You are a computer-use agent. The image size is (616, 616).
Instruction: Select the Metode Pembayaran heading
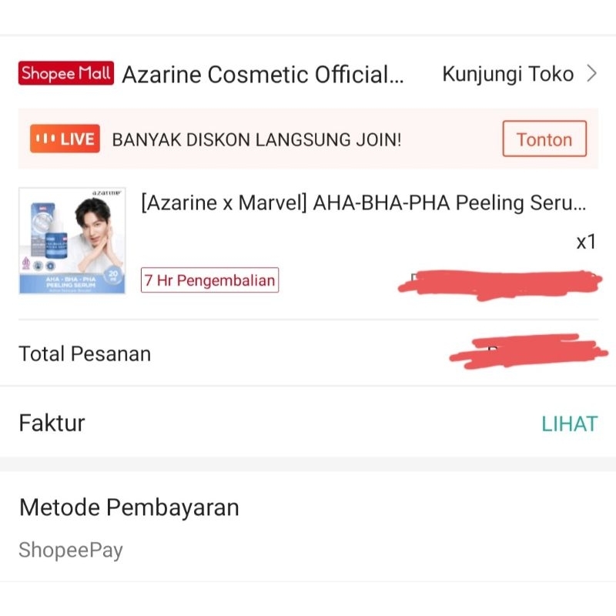point(129,507)
